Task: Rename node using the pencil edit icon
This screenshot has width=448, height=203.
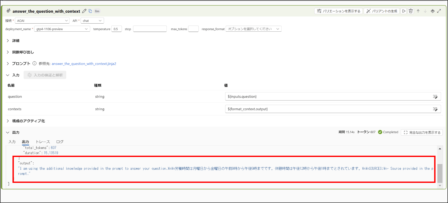Action: click(x=84, y=11)
